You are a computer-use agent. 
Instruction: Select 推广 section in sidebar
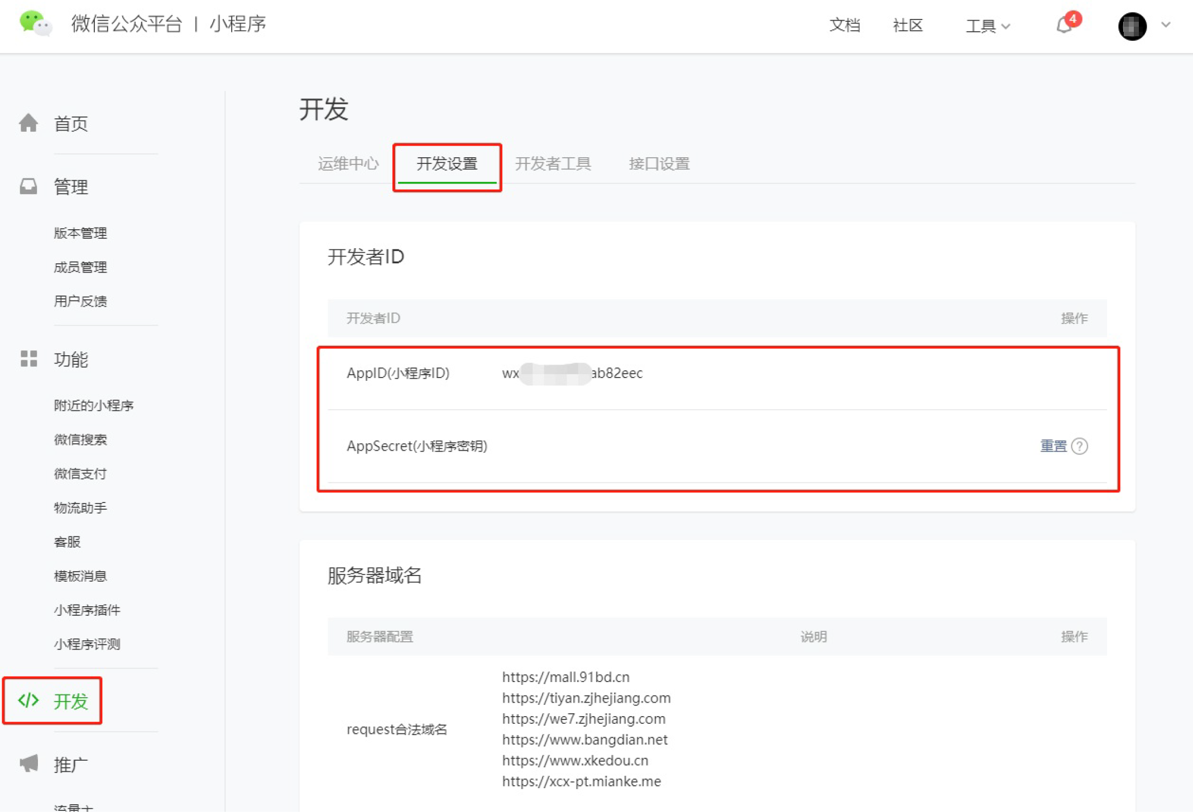71,765
